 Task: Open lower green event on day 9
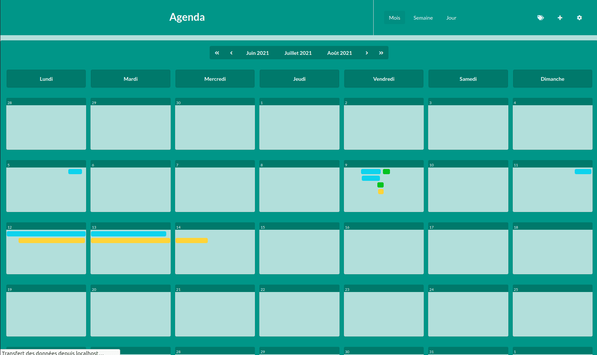pos(380,185)
